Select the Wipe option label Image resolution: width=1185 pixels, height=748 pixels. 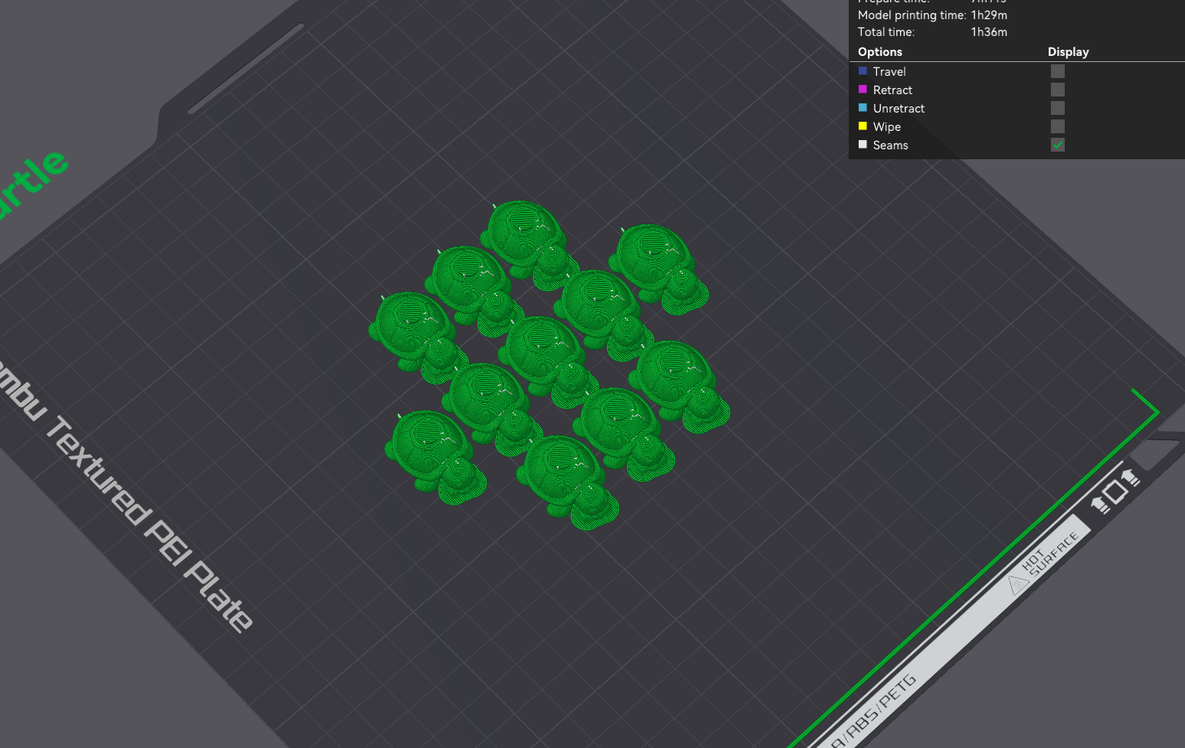pyautogui.click(x=887, y=126)
